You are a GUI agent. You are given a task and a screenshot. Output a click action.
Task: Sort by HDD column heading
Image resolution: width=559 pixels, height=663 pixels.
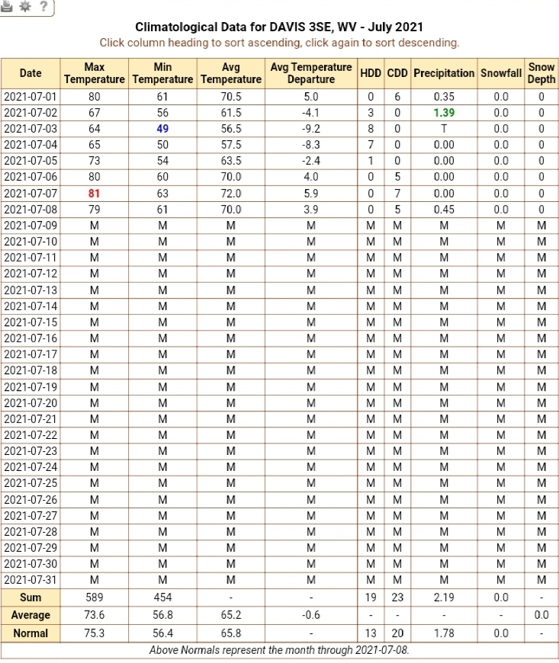coord(371,73)
